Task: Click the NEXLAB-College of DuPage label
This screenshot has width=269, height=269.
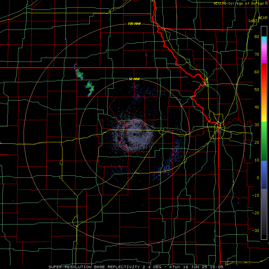Action: [x=239, y=3]
